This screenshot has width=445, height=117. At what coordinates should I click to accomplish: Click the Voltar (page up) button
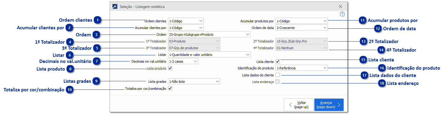[x=299, y=105]
